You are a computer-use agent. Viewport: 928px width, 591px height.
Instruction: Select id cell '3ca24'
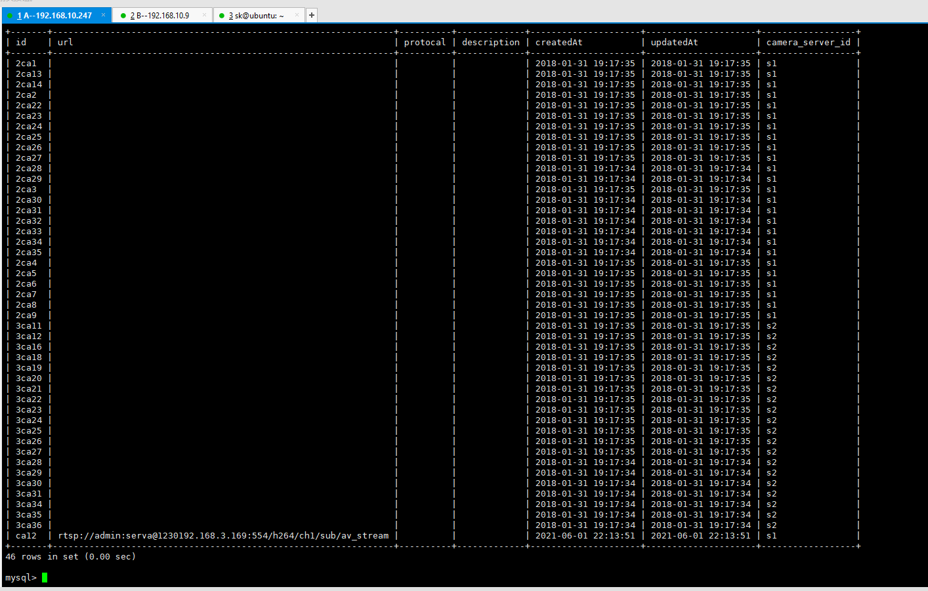[x=29, y=420]
